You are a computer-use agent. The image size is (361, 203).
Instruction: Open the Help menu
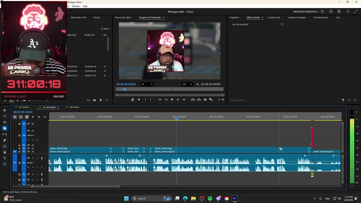coord(85,6)
